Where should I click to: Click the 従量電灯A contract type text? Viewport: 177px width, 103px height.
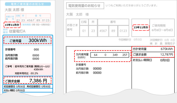pos(17,31)
